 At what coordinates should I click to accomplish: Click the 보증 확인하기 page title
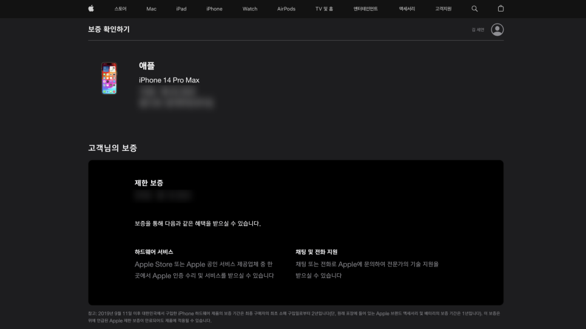(x=109, y=29)
